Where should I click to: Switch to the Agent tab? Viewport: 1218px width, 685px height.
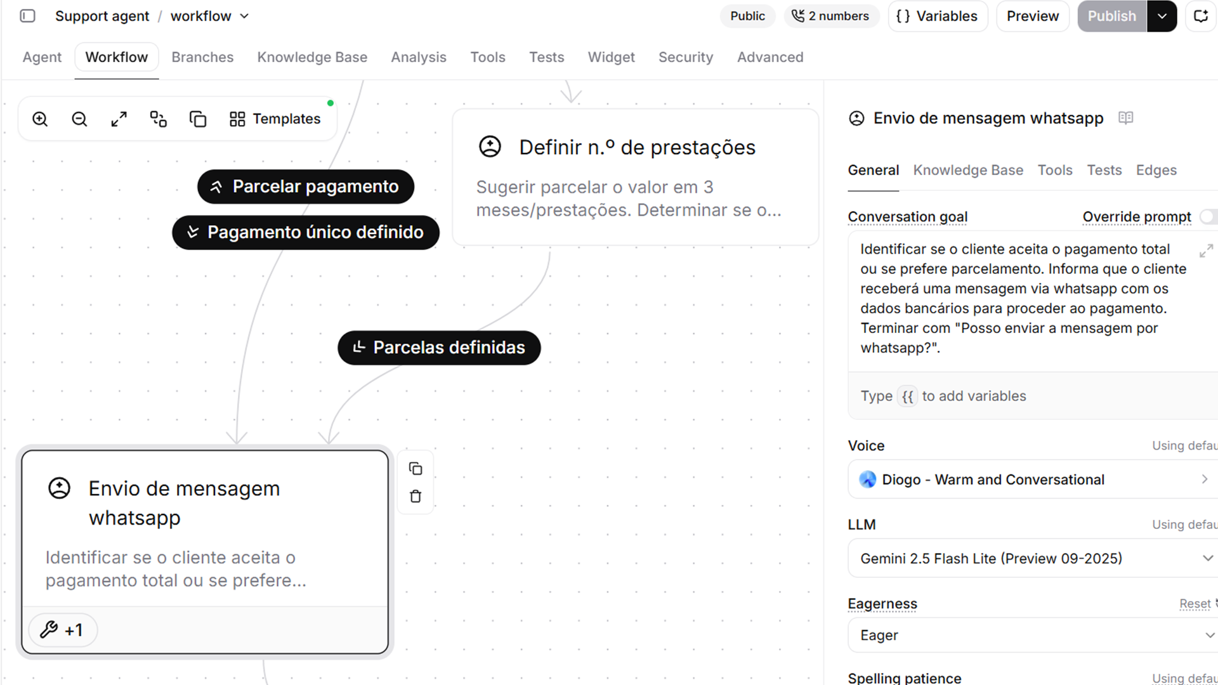[x=42, y=57]
